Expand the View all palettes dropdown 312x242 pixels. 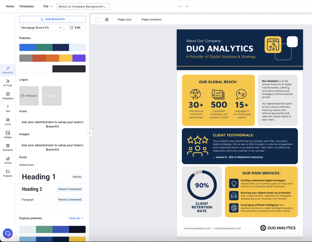click(x=76, y=218)
